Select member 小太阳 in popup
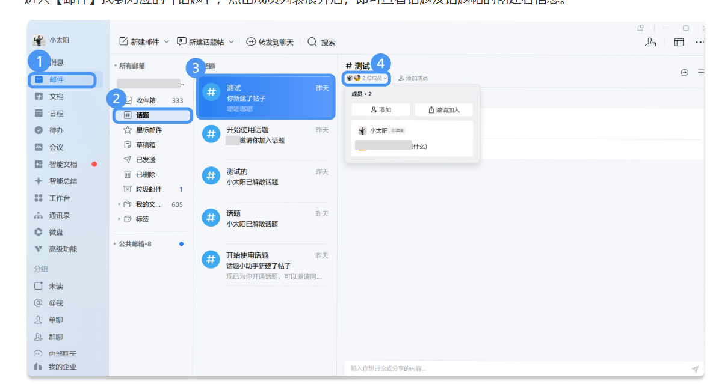 coord(412,131)
